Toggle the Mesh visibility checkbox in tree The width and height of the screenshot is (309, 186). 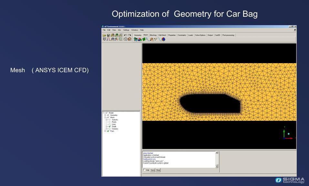[108, 118]
